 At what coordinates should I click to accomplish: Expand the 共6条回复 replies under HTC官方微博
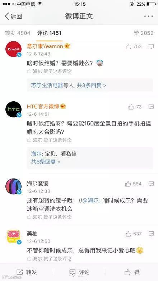[46, 162]
